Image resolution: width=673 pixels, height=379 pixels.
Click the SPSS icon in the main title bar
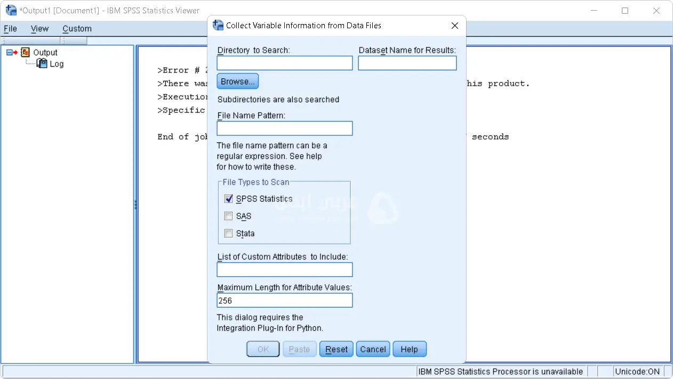pos(11,10)
